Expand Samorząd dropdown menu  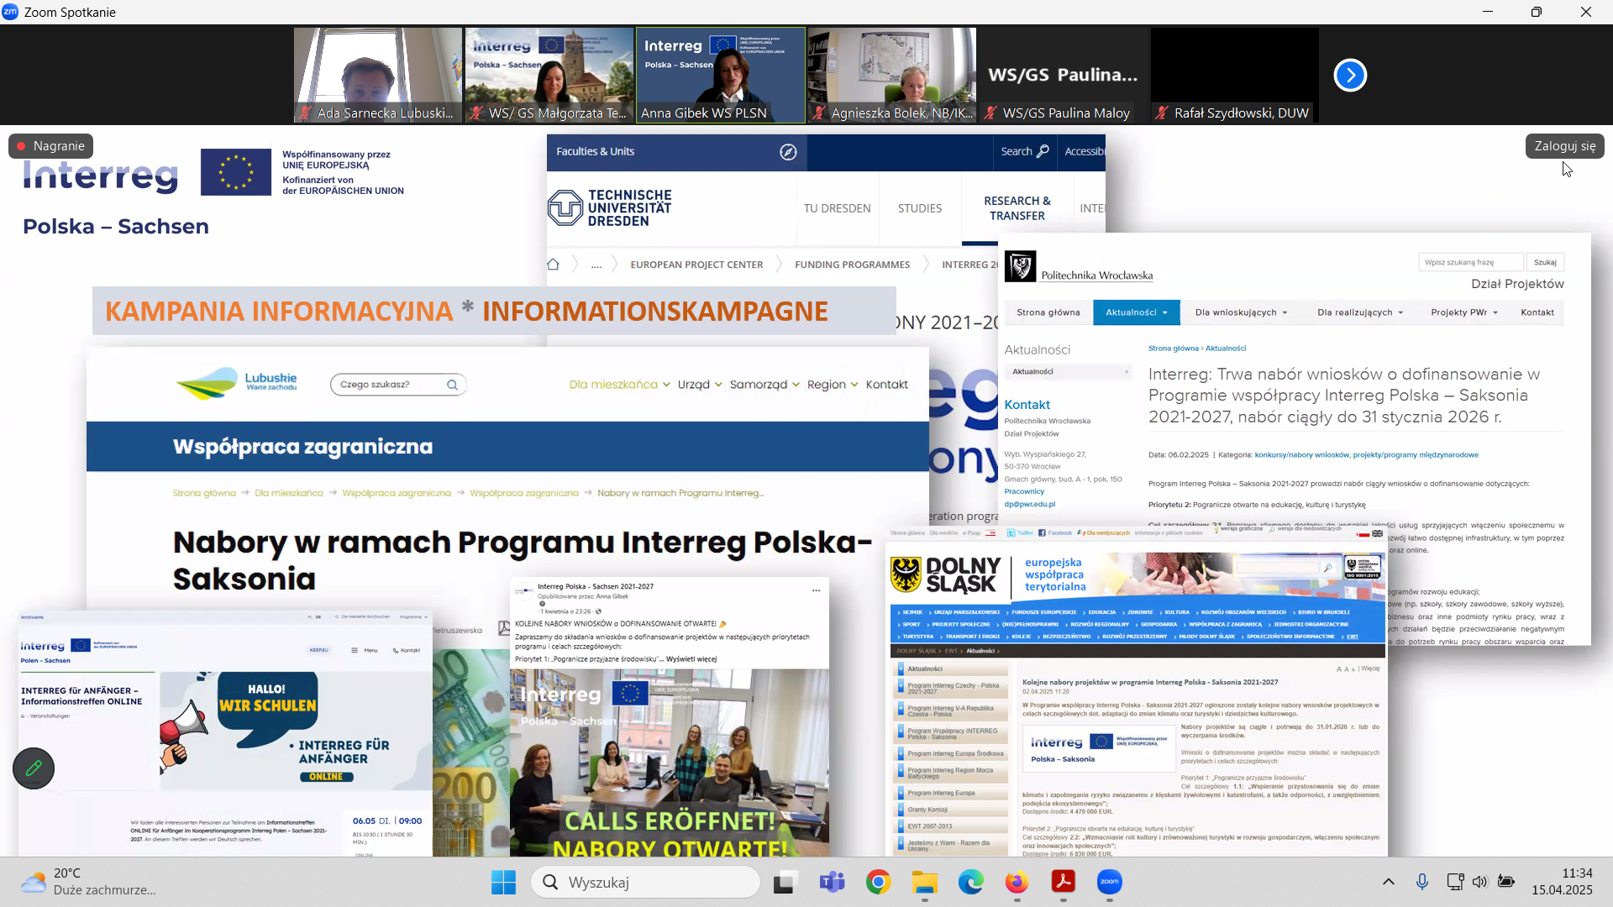pos(764,385)
